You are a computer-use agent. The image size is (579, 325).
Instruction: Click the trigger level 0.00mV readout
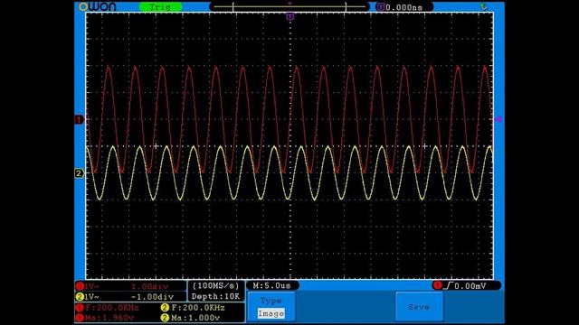point(470,286)
